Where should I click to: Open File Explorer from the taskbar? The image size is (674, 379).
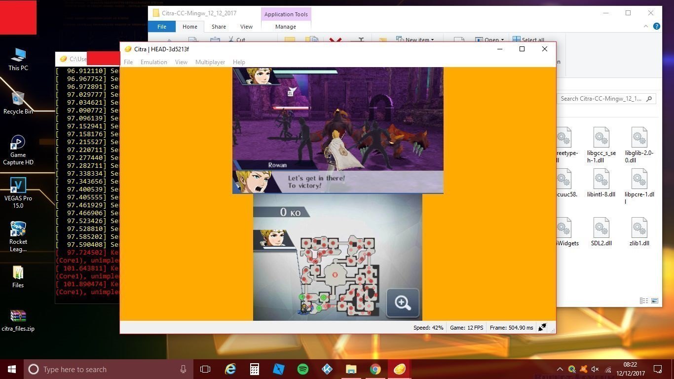tap(351, 369)
